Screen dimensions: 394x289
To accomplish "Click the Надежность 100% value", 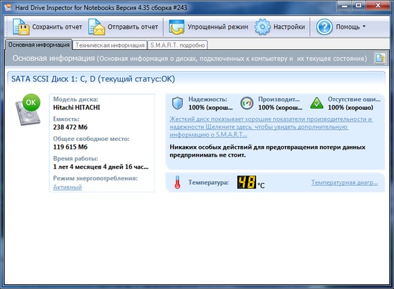I will 211,107.
